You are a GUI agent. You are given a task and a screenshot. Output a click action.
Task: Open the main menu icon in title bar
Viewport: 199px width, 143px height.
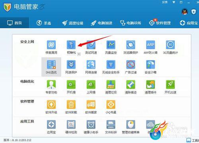coord(181,2)
